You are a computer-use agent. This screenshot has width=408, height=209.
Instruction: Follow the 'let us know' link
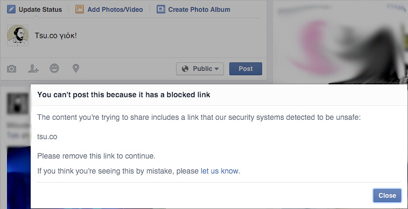[x=220, y=171]
